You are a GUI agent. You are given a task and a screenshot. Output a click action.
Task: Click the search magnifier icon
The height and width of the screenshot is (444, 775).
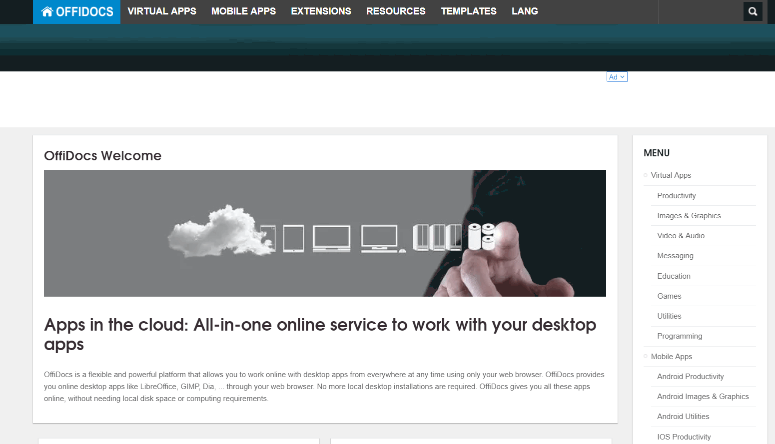tap(753, 11)
